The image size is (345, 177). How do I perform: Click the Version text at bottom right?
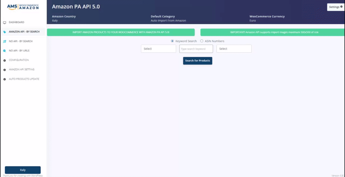[338, 176]
